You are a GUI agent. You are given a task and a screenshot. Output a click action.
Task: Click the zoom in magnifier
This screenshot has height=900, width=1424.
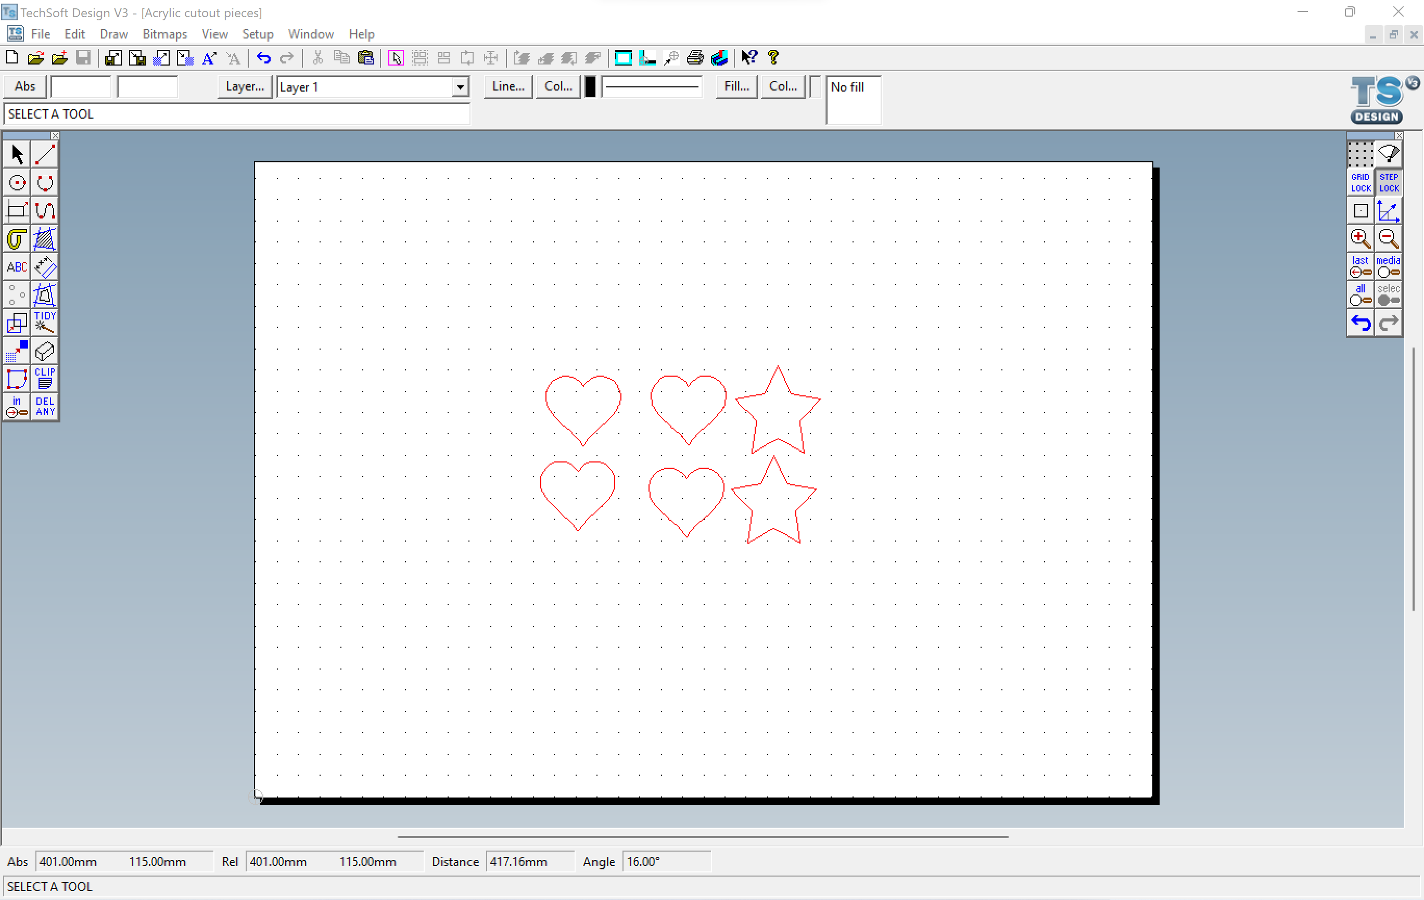pos(1360,239)
